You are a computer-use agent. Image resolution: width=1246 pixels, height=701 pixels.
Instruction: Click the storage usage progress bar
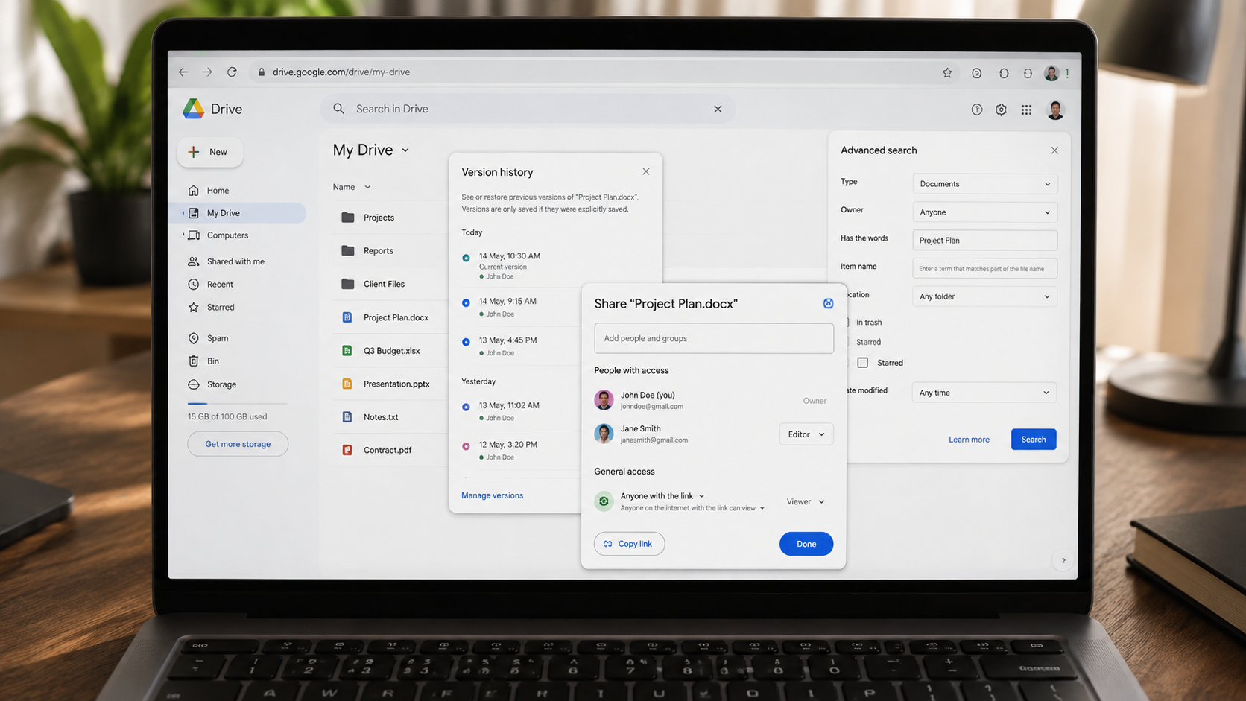[x=237, y=403]
